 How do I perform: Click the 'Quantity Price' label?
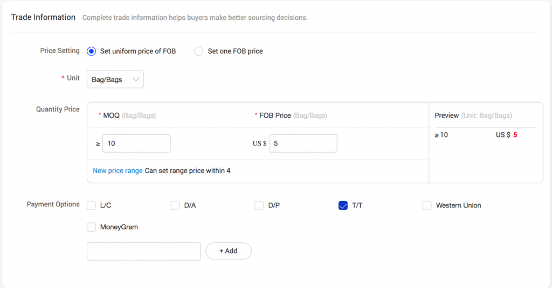tap(58, 110)
